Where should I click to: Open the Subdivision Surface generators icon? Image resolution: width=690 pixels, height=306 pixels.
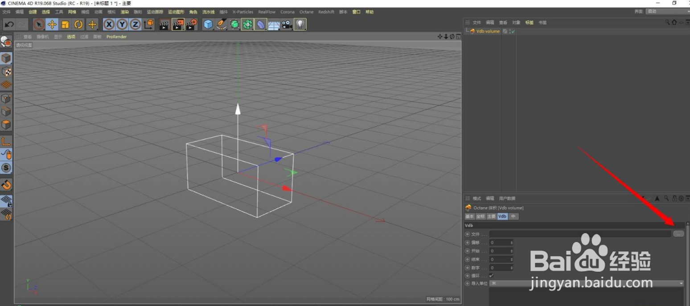click(234, 24)
